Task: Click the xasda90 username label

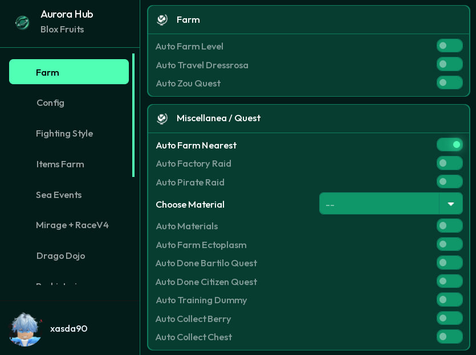Action: (x=69, y=329)
